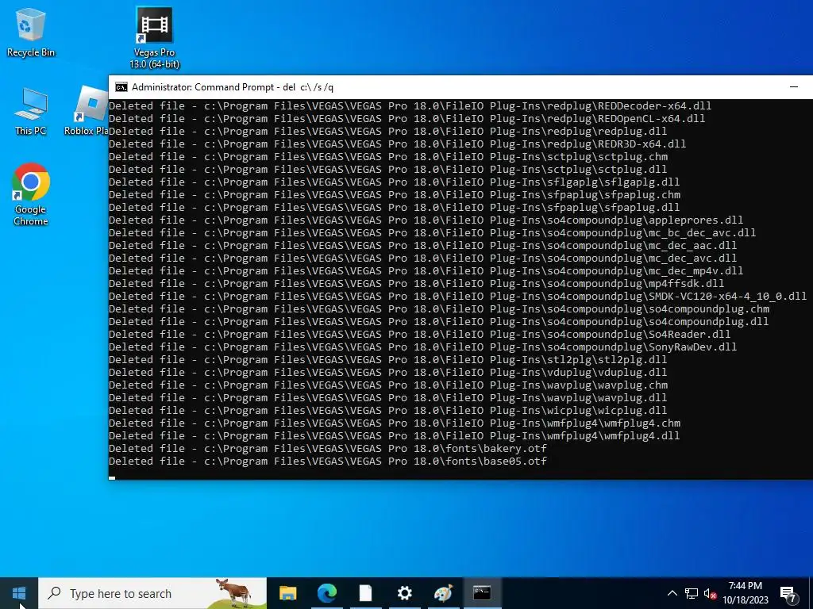The image size is (813, 609).
Task: Click the sflgaplg.dll output line
Action: [394, 182]
